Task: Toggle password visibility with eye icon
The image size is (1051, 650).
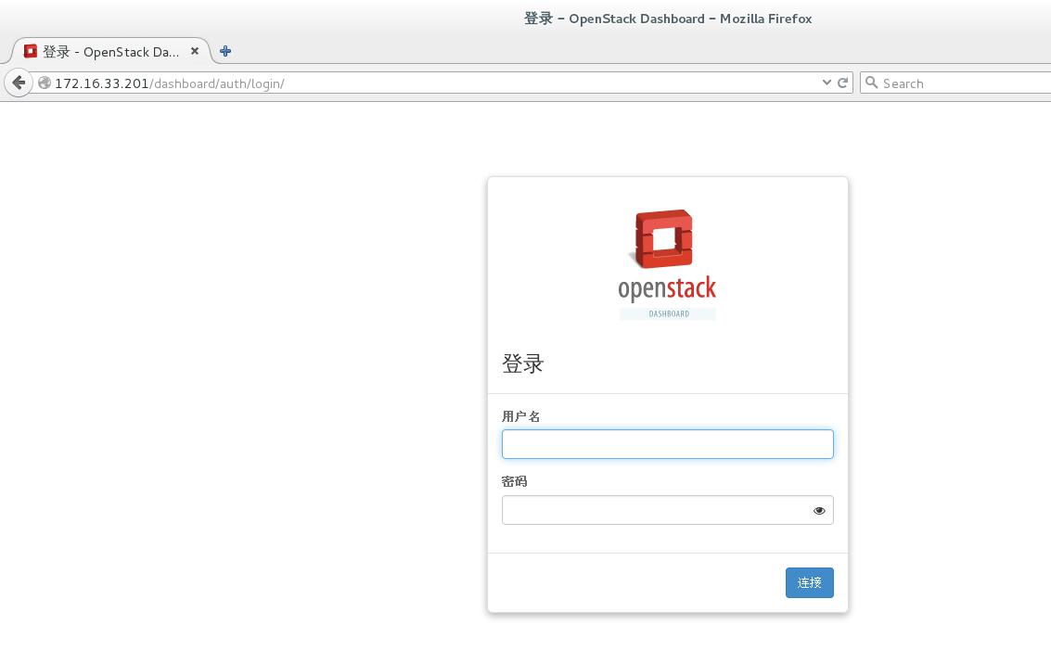Action: [x=819, y=510]
